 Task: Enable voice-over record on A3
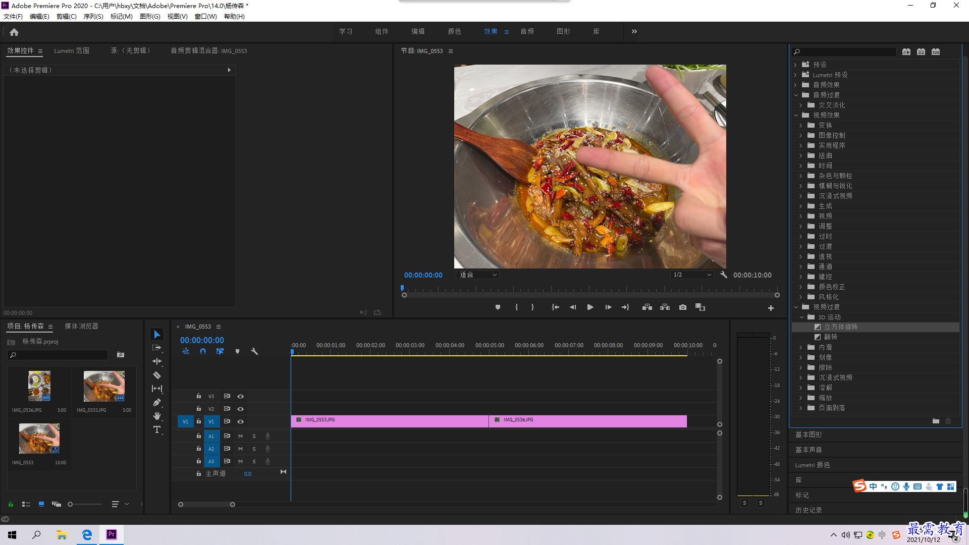click(x=268, y=461)
